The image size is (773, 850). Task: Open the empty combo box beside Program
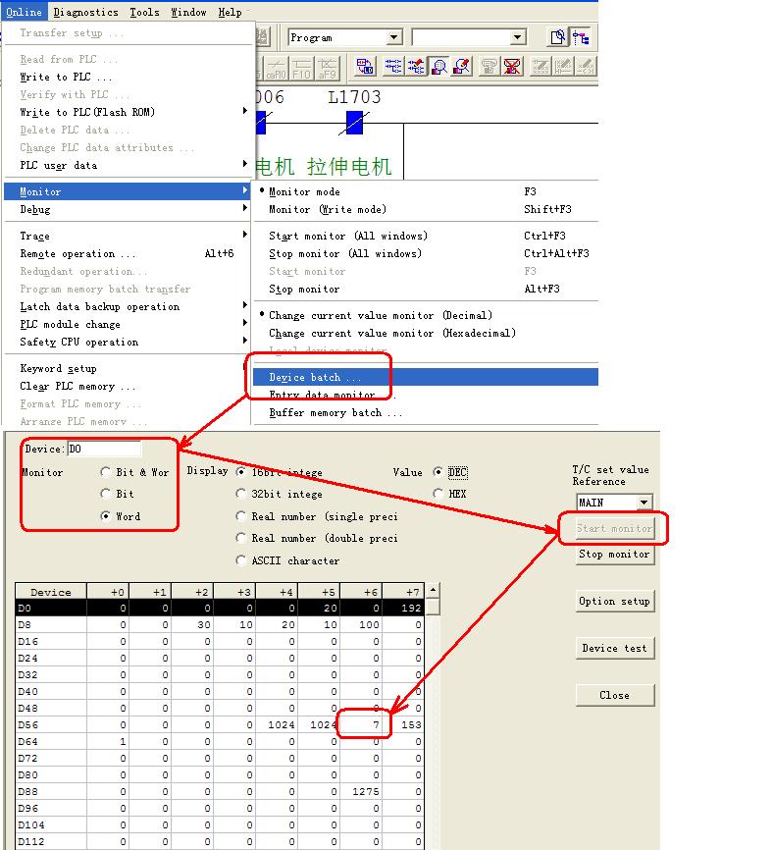point(518,37)
